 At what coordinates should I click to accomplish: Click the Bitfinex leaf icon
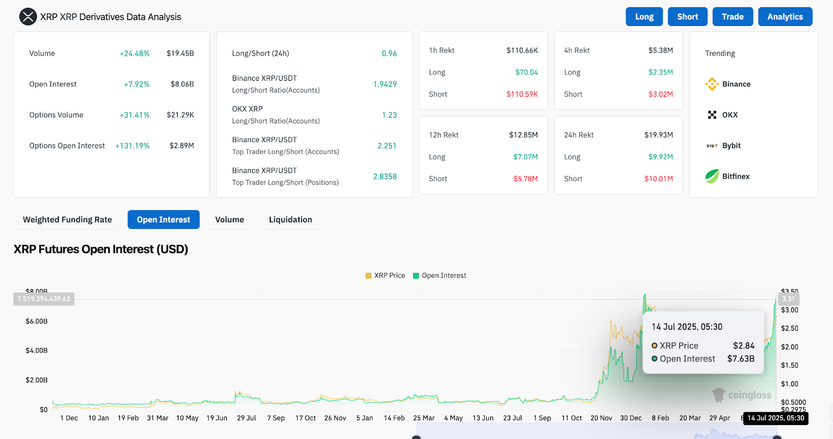tap(712, 176)
